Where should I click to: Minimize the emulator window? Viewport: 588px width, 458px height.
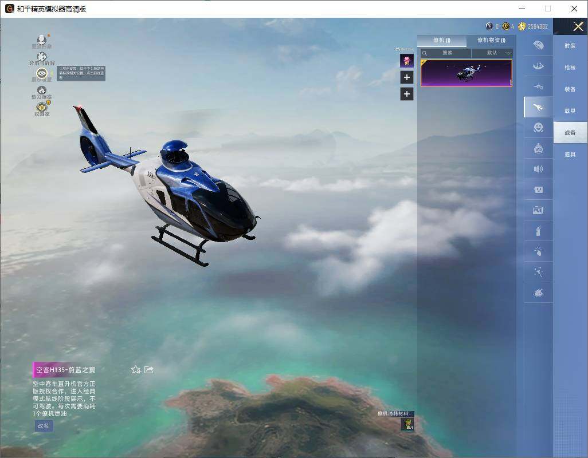522,9
